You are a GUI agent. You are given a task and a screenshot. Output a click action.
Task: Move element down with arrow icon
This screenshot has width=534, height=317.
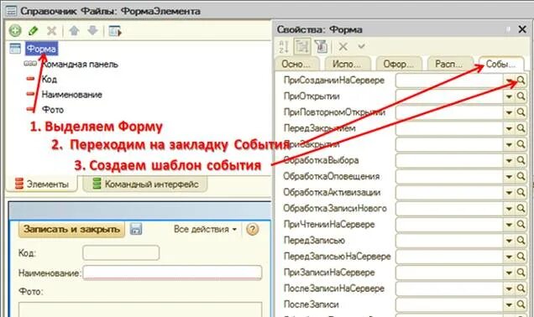coord(92,31)
